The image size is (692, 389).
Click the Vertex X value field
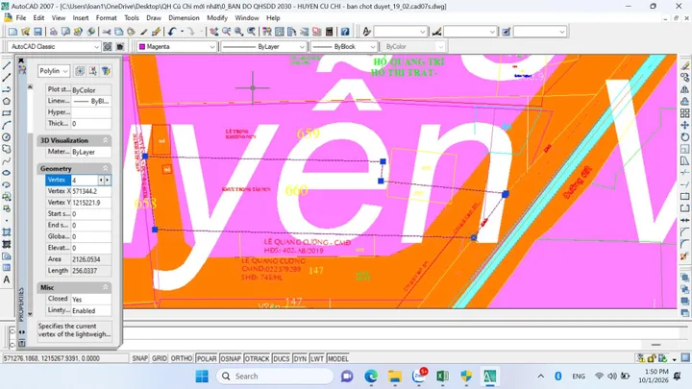91,191
